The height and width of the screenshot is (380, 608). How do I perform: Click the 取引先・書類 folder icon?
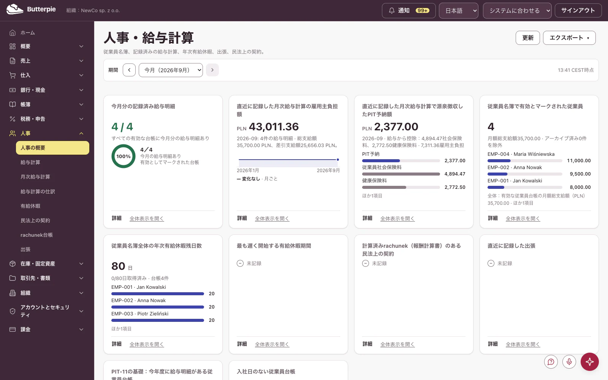click(x=13, y=278)
